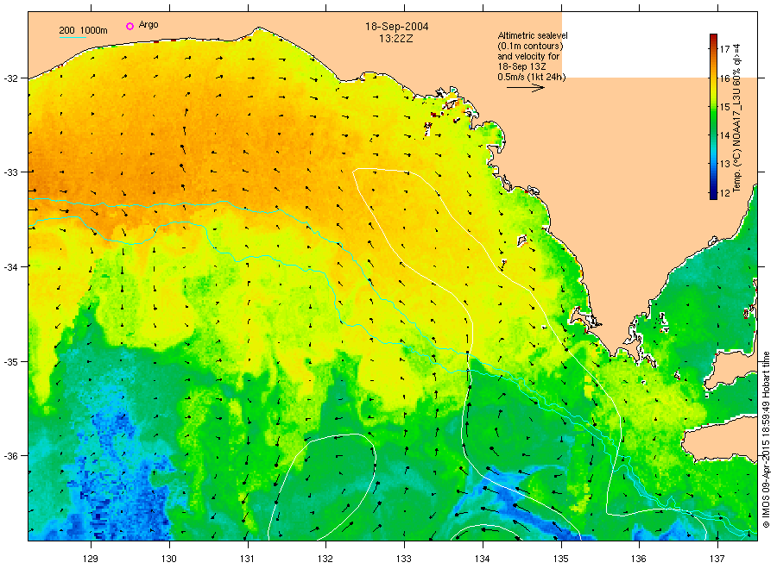777x569 pixels.
Task: Click the cyan 200 1000m isobath legend line
Action: pos(73,37)
